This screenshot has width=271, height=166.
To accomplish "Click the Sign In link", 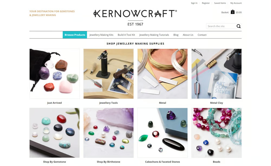I will coord(194,3).
